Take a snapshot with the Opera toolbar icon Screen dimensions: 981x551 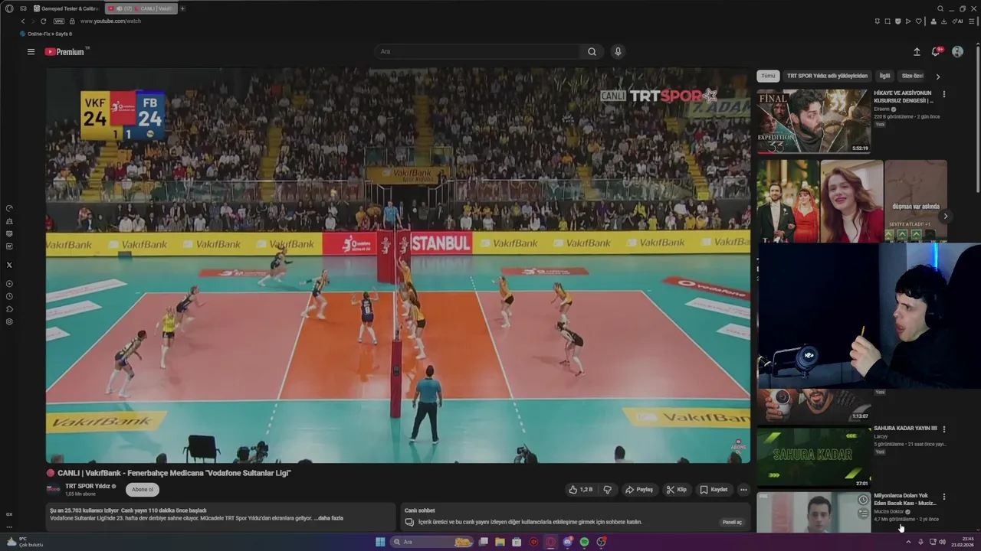point(887,21)
